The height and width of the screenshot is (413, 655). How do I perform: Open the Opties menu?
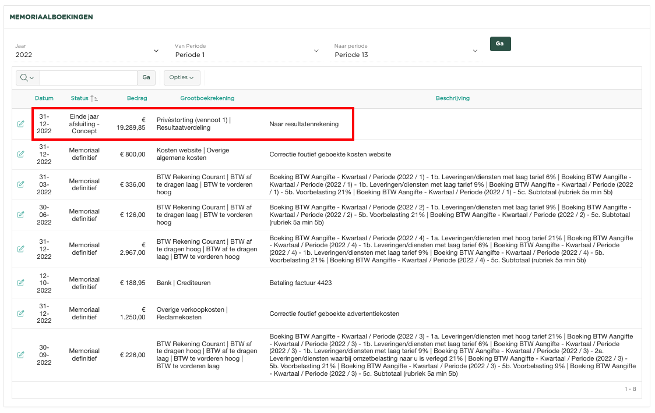pyautogui.click(x=182, y=77)
